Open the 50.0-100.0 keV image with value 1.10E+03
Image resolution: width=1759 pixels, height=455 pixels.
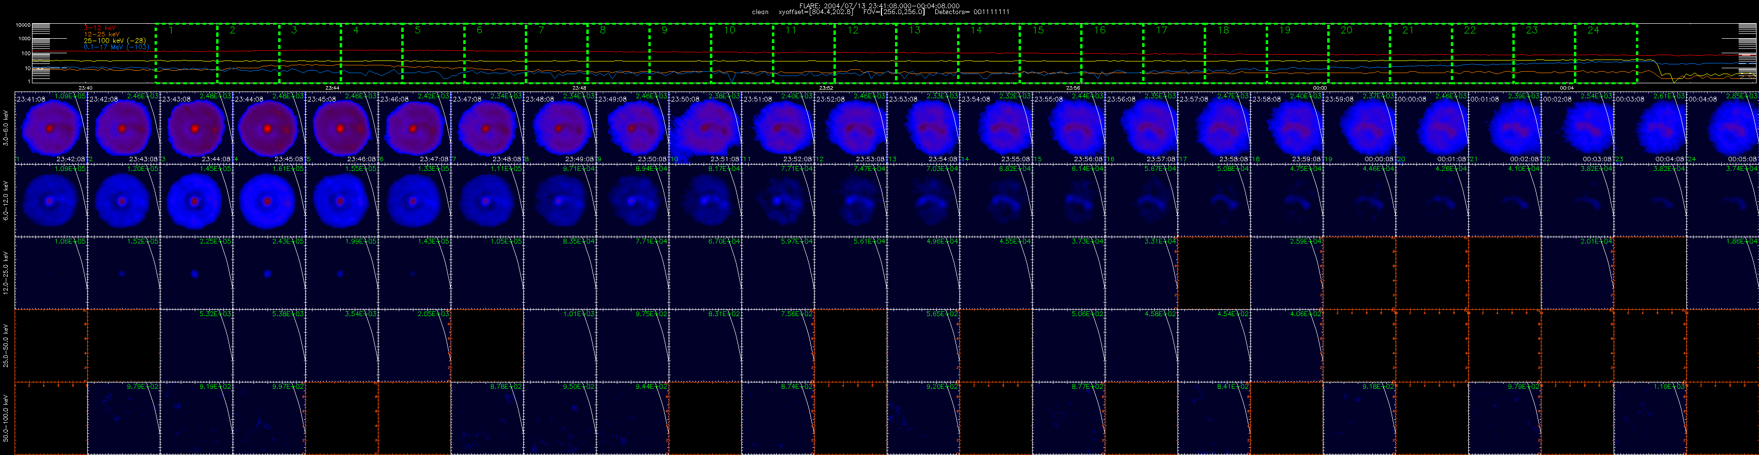click(x=1649, y=417)
